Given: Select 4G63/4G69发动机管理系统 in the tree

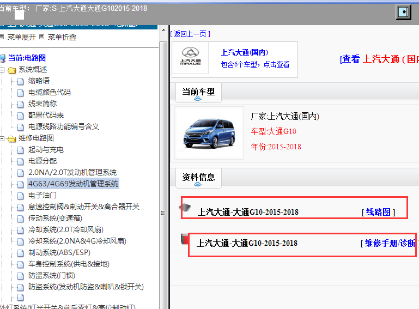Looking at the screenshot, I should point(73,184).
